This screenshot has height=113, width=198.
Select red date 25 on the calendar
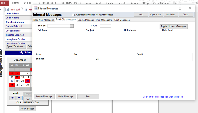coord(12,85)
